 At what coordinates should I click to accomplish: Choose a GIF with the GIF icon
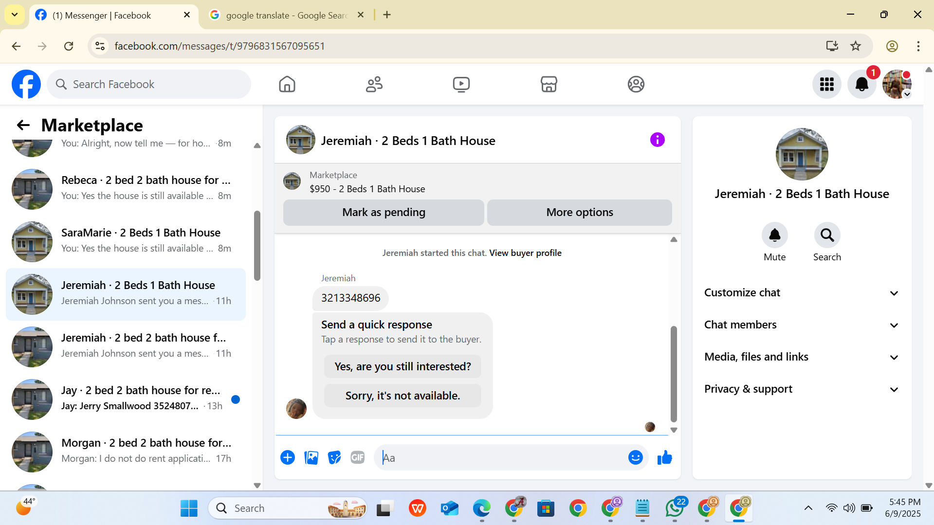[358, 458]
